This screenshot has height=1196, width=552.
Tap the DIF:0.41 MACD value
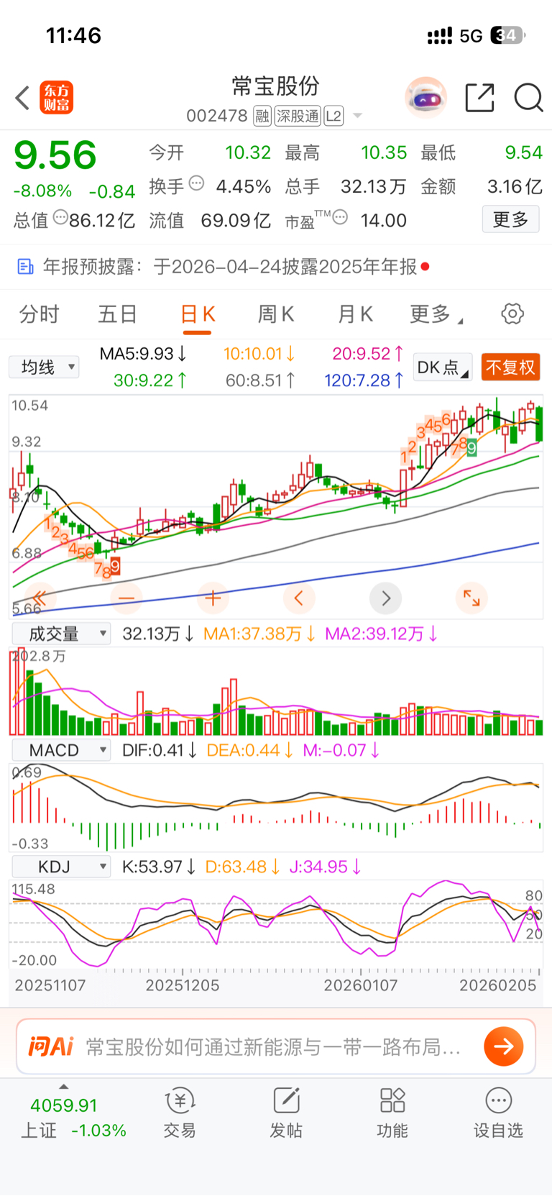point(160,750)
